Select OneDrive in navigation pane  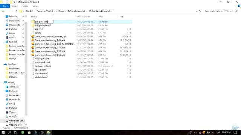click(x=12, y=64)
